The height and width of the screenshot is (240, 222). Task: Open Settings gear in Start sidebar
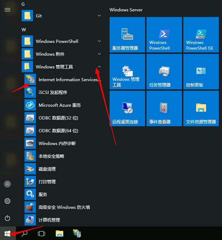pyautogui.click(x=7, y=201)
